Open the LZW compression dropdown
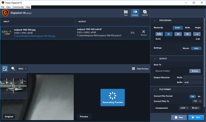This screenshot has height=122, width=206. 184,108
